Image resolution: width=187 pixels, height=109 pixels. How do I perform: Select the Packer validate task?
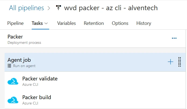[x=95, y=81]
